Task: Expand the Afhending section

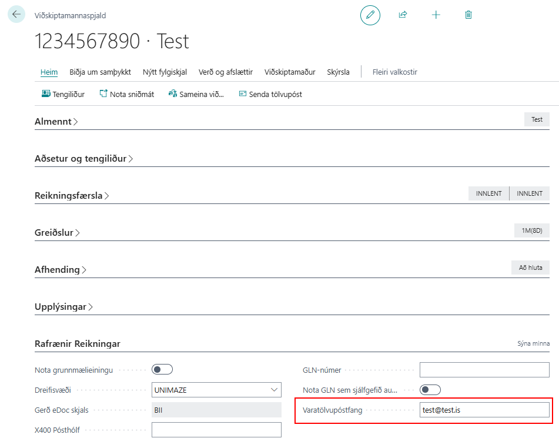Action: click(x=60, y=270)
